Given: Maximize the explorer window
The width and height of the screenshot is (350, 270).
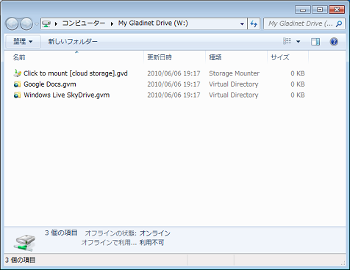Looking at the screenshot, I should tap(320, 10).
